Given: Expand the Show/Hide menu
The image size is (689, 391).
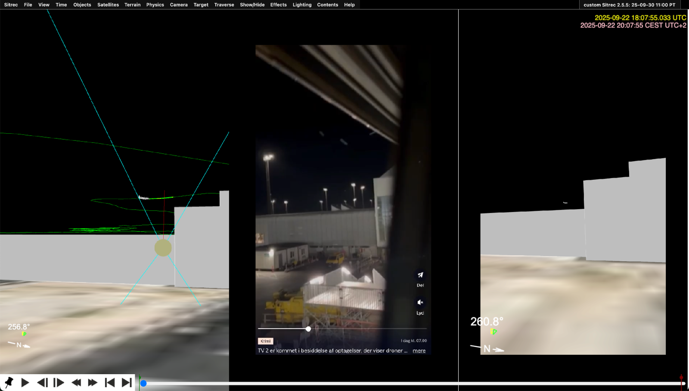Looking at the screenshot, I should tap(252, 5).
